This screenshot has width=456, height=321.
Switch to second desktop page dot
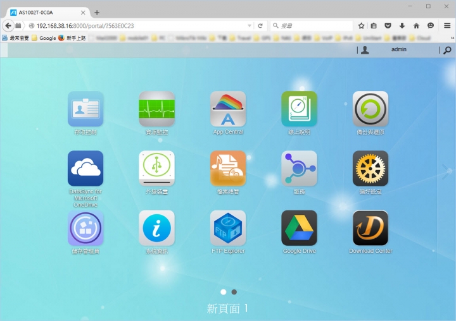[x=234, y=292]
